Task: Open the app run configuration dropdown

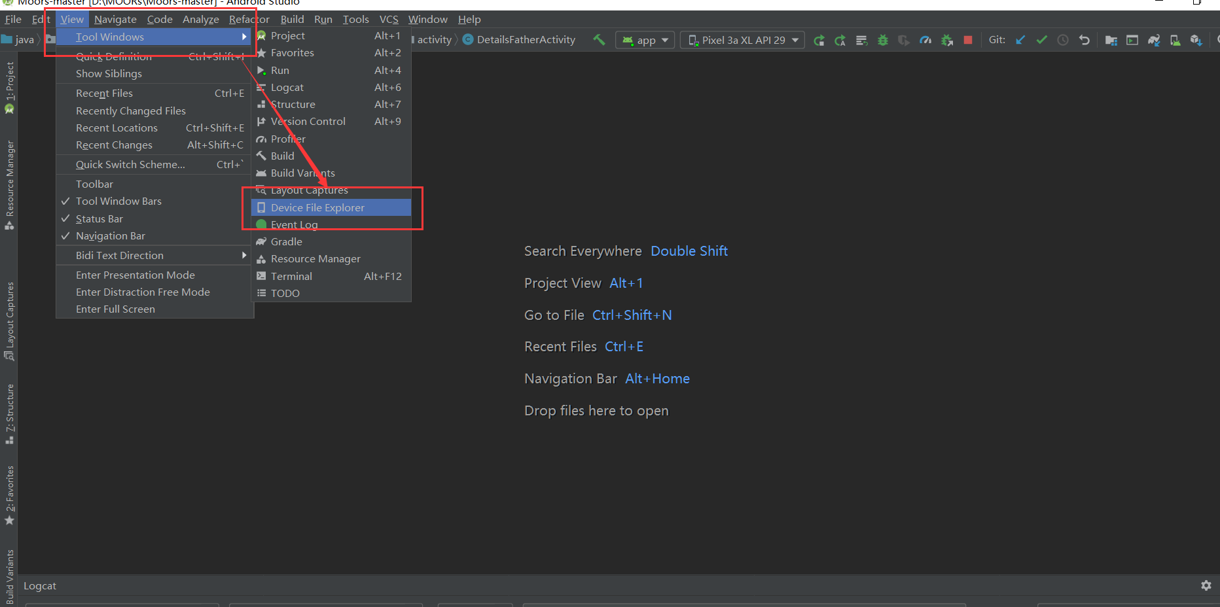Action: pyautogui.click(x=645, y=41)
